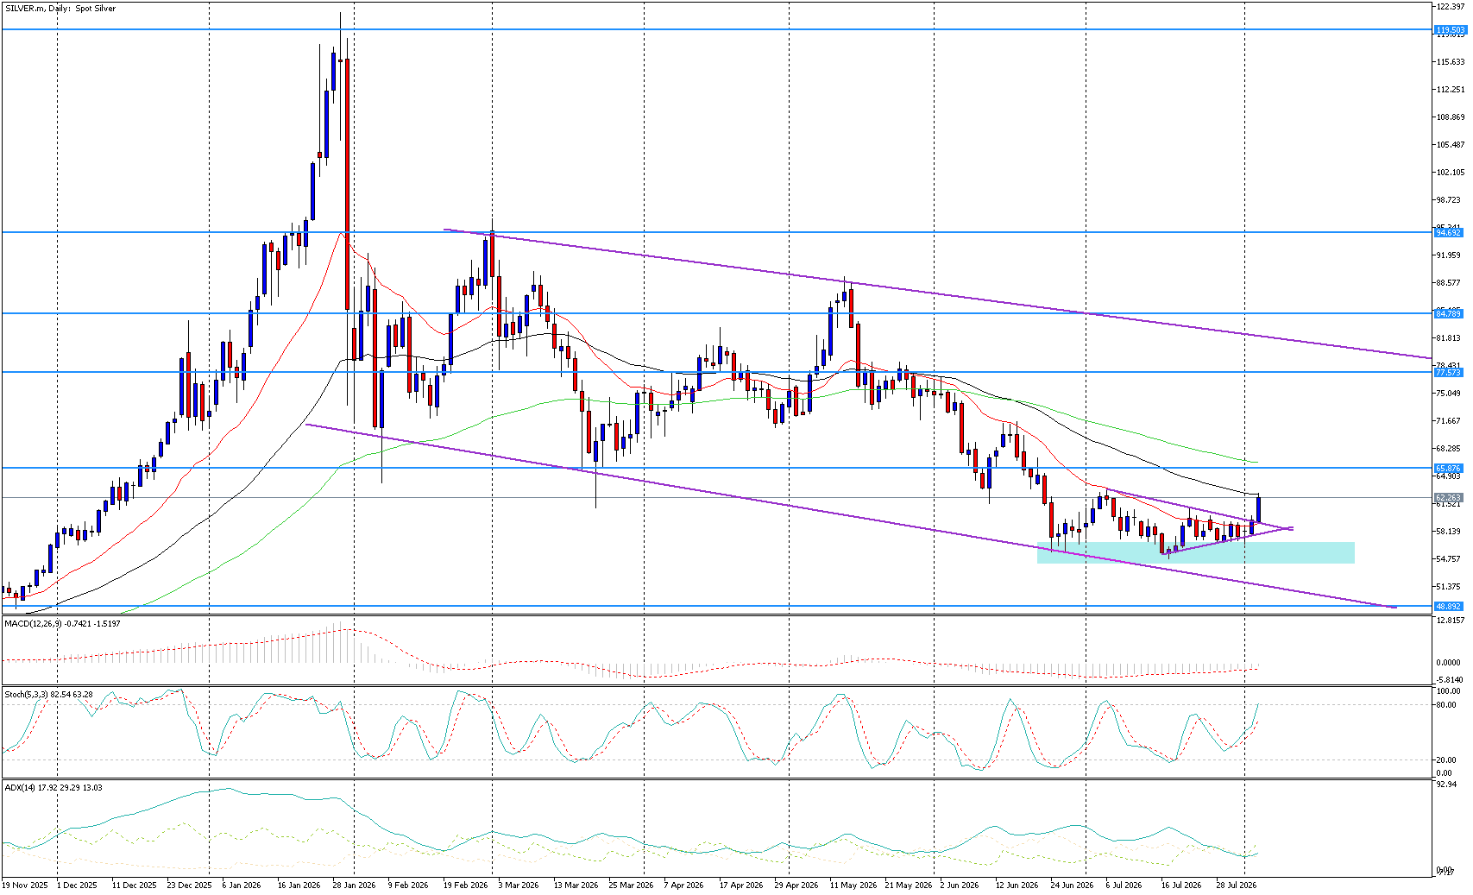Click the 102.105 value on the price axis
Viewport: 1473px width, 895px height.
pyautogui.click(x=1449, y=172)
